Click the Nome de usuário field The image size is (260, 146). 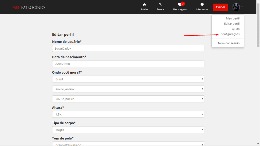[128, 48]
